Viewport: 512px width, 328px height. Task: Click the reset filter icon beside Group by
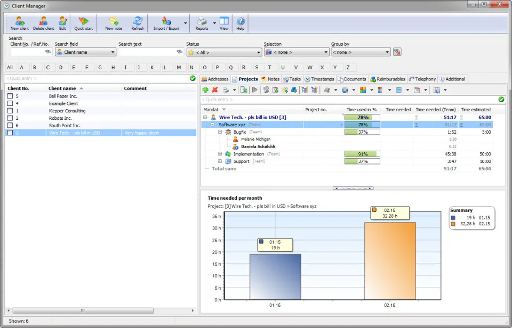tap(397, 52)
